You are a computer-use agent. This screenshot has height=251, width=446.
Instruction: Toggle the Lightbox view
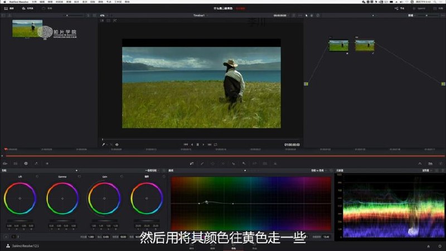click(x=437, y=8)
